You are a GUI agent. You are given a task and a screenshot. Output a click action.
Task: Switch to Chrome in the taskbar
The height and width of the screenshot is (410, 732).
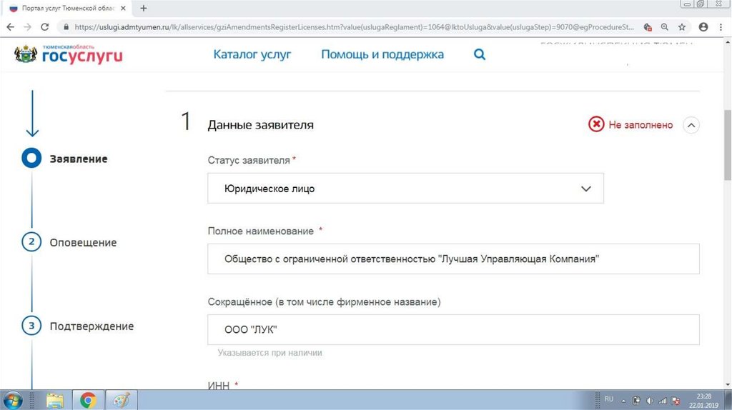(x=88, y=400)
